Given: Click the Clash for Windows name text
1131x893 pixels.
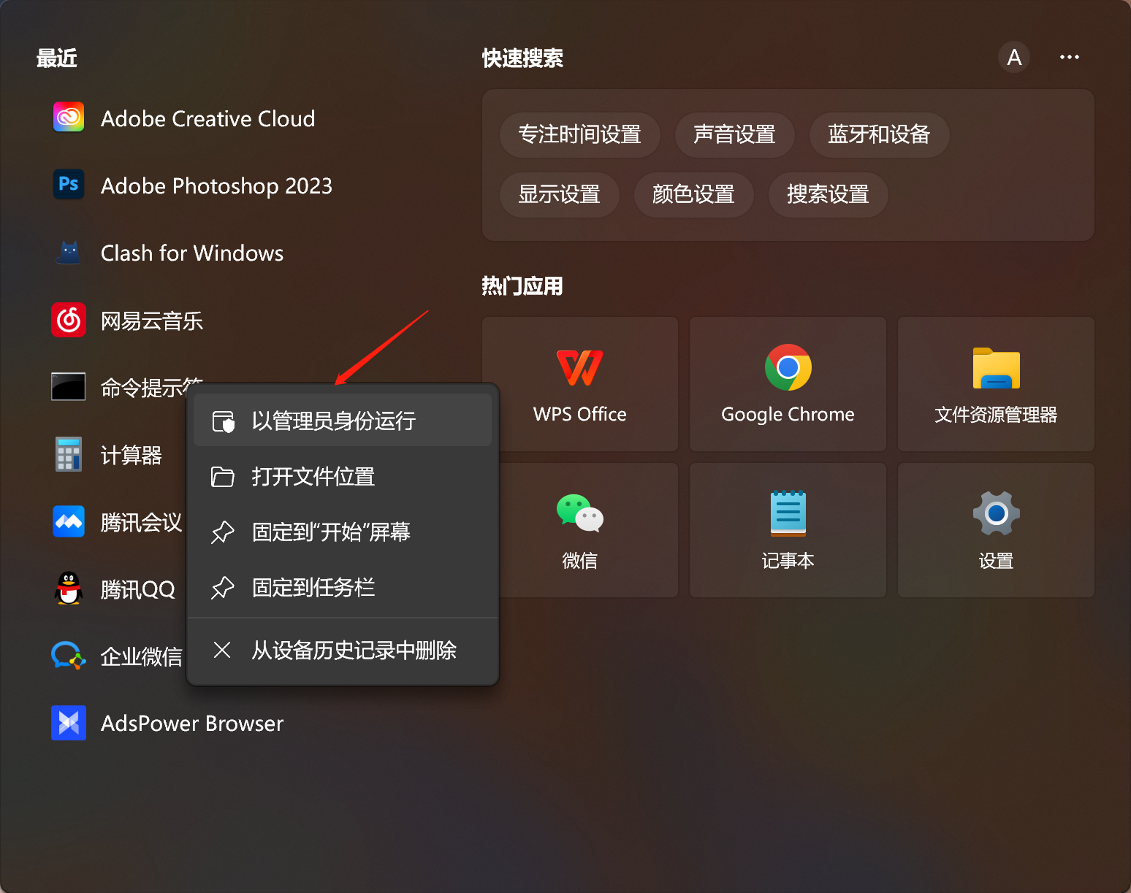Looking at the screenshot, I should point(192,253).
